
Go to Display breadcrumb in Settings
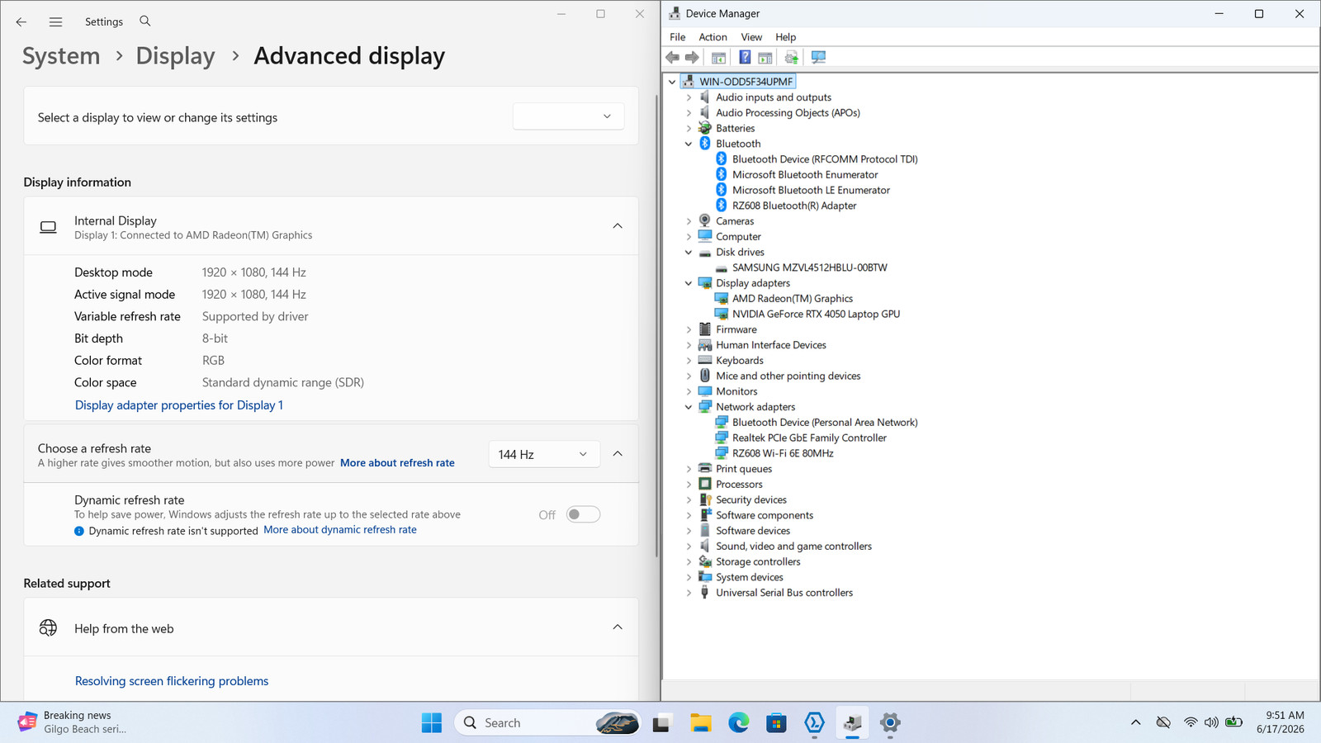175,56
